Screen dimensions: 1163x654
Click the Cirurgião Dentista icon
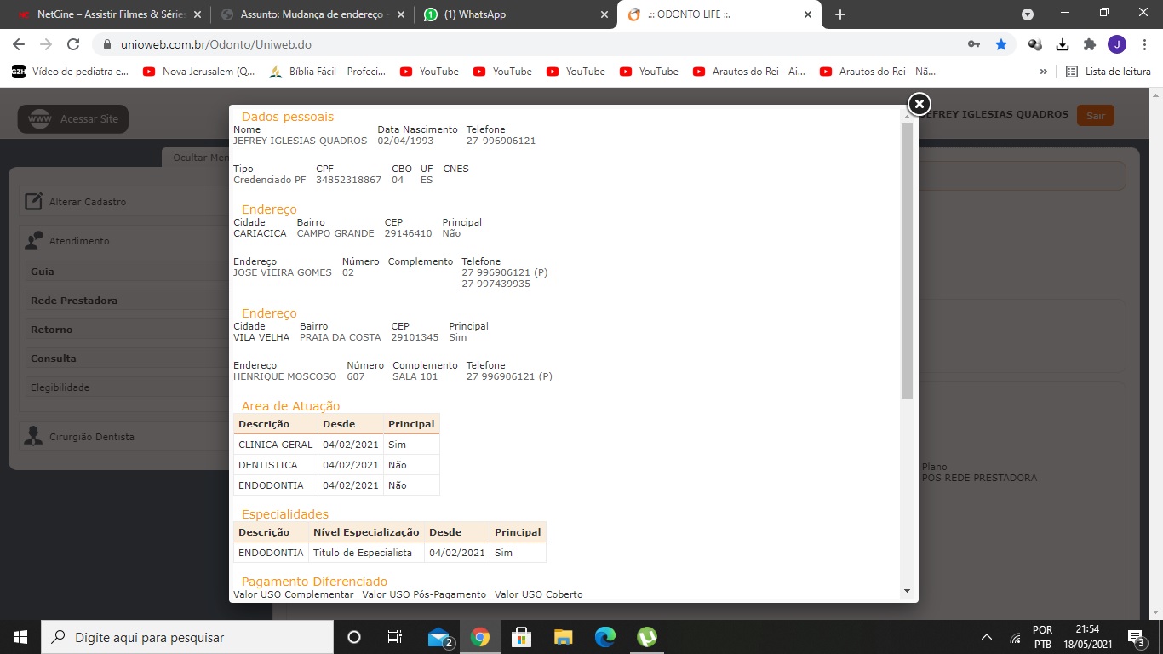tap(34, 437)
